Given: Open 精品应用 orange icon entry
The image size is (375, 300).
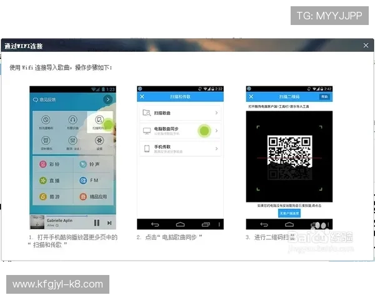Looking at the screenshot, I should click(x=83, y=197).
